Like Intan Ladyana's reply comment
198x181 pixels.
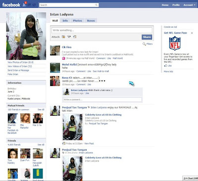87,93
